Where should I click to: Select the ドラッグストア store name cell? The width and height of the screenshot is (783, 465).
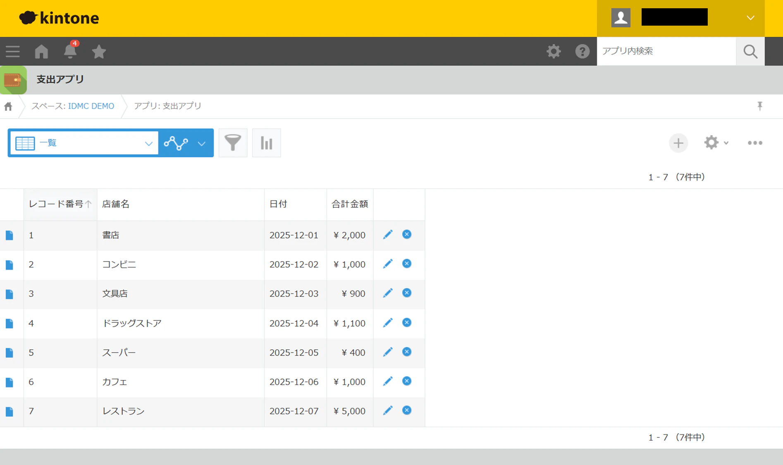[x=181, y=323]
